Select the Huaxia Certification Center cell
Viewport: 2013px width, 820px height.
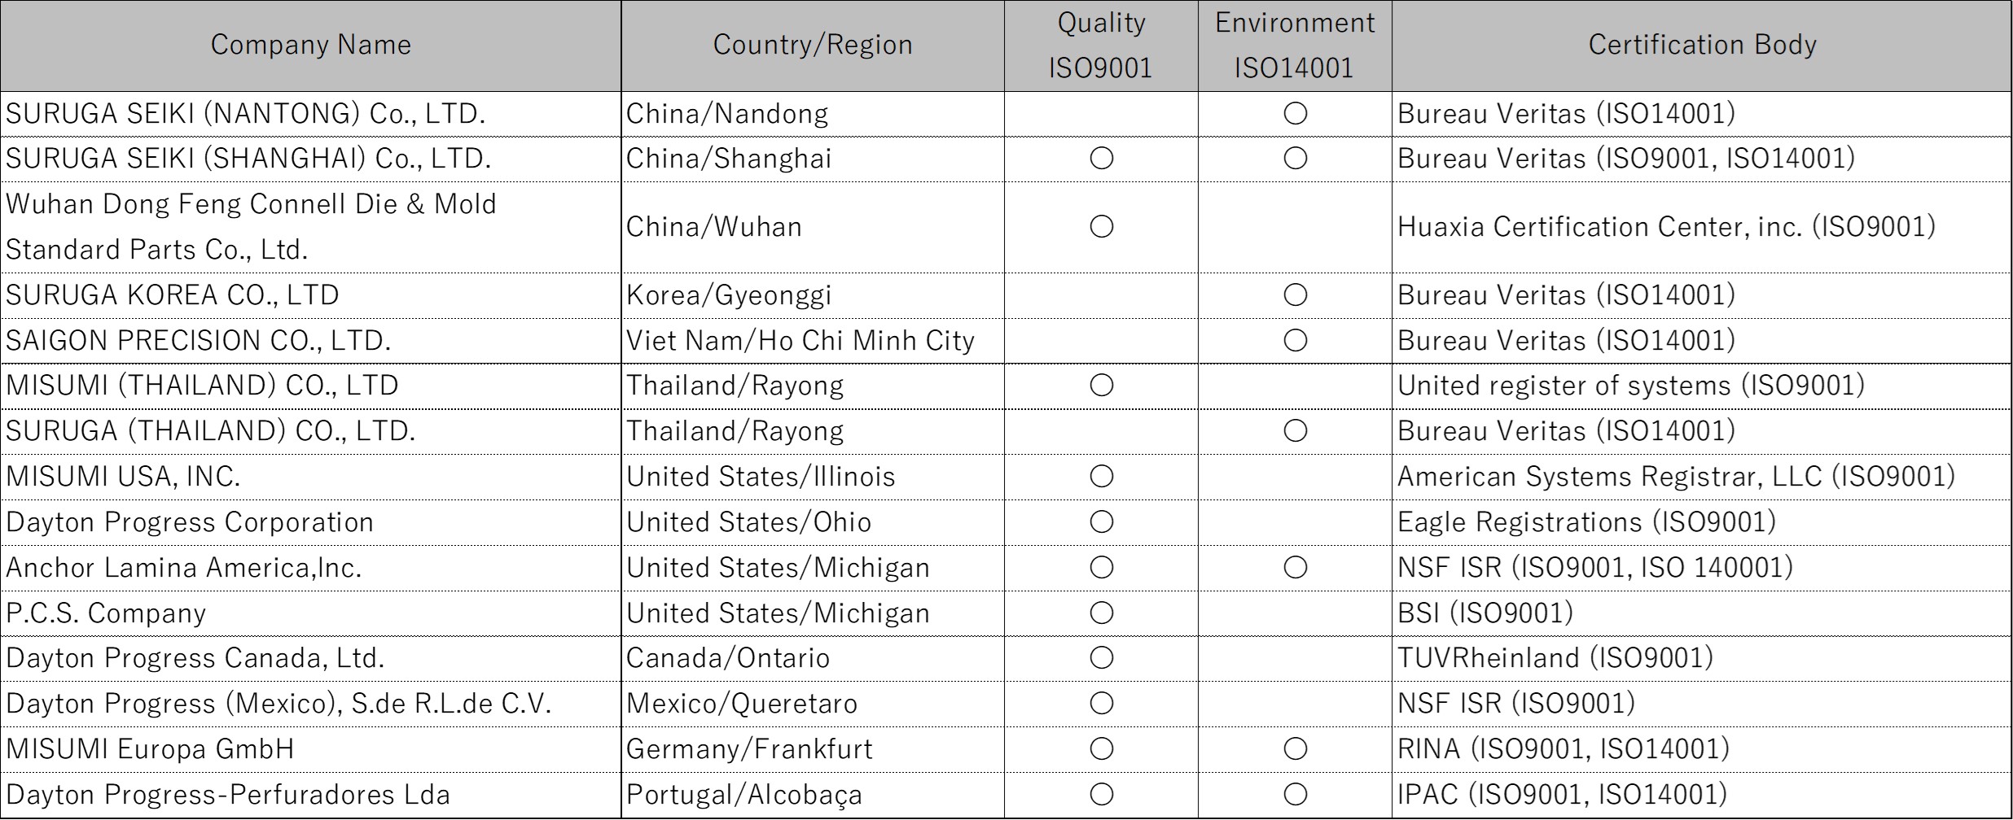click(1702, 227)
